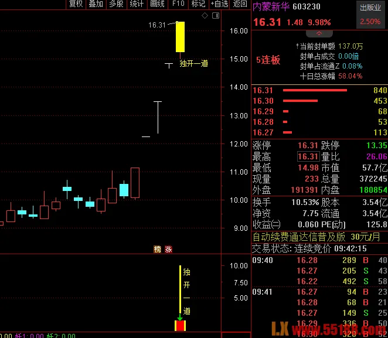This screenshot has height=338, width=388.
Task: Click the 涨 badge under chart
Action: [168, 249]
